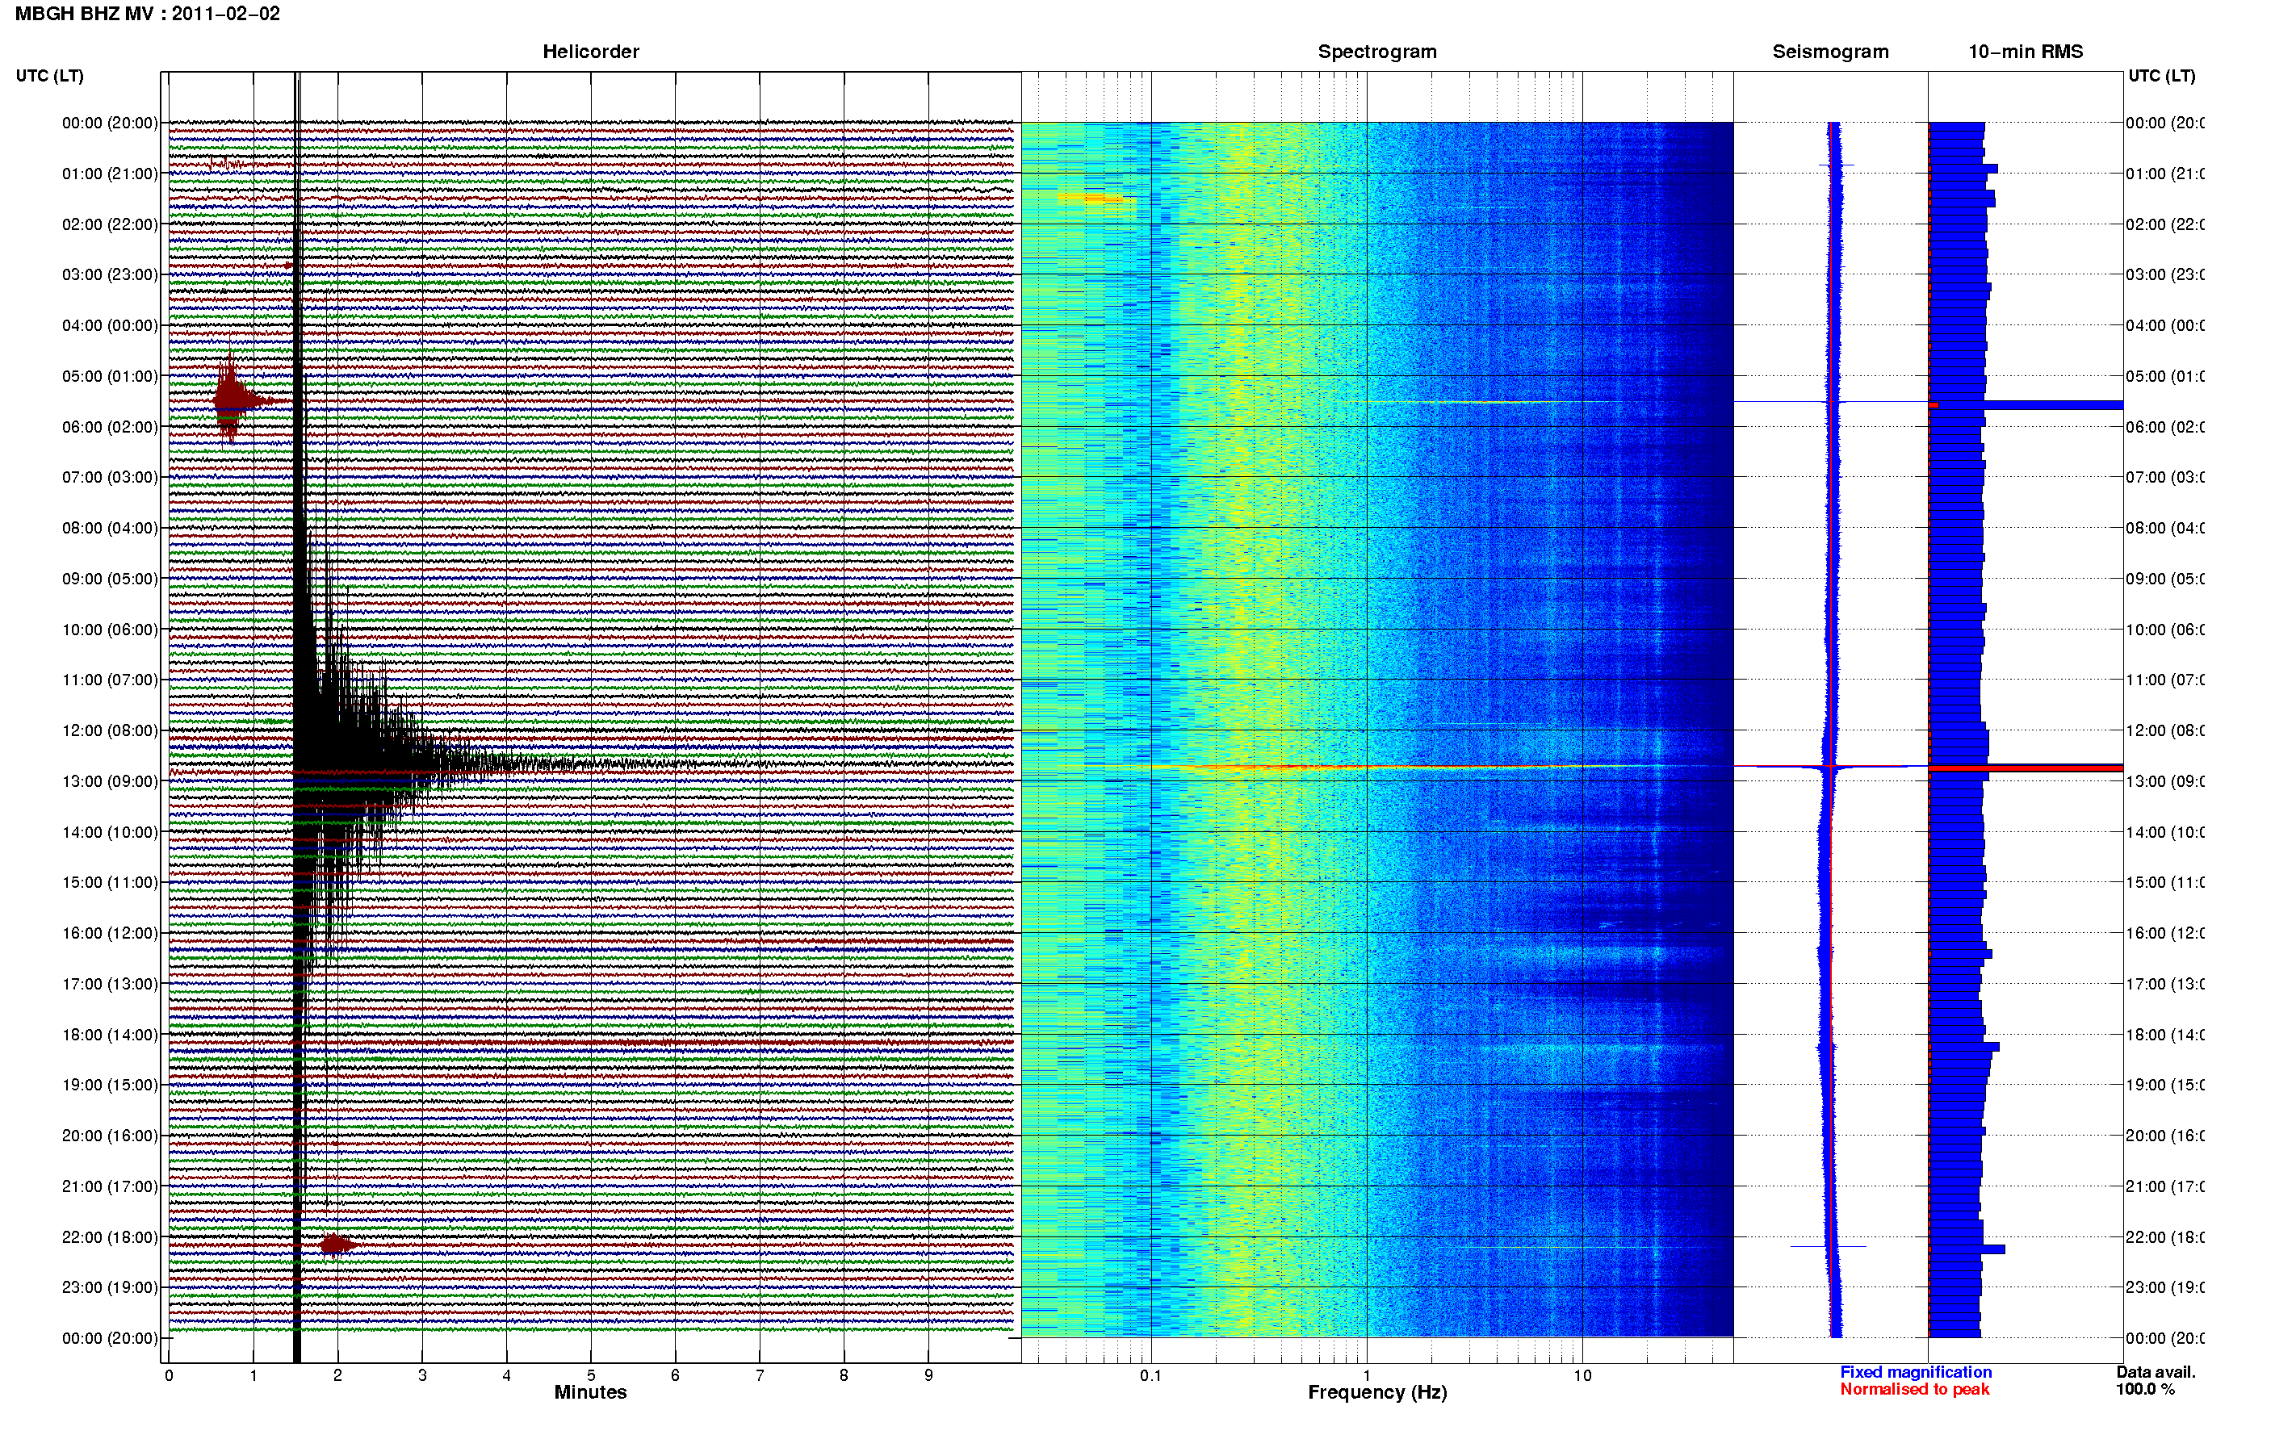Click the plot title 'MBGH BHZ MV : 2011-02-02'
2296x1435 pixels.
coord(147,15)
